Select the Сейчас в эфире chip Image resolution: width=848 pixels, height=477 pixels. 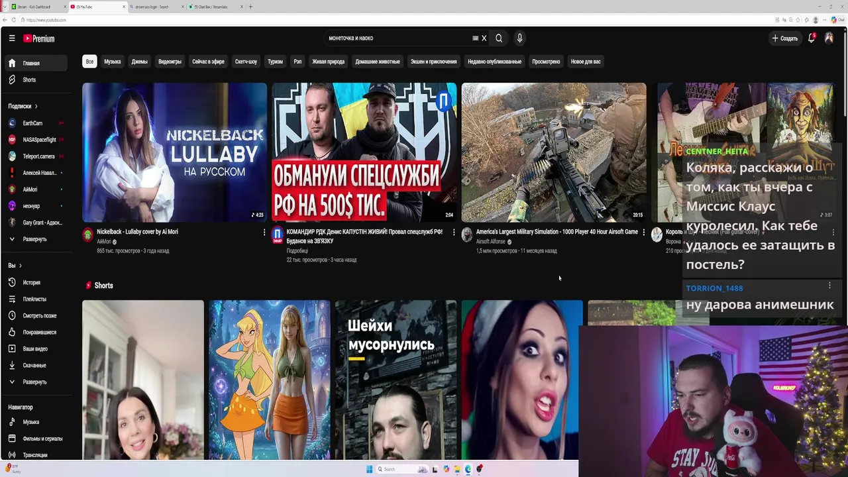208,62
